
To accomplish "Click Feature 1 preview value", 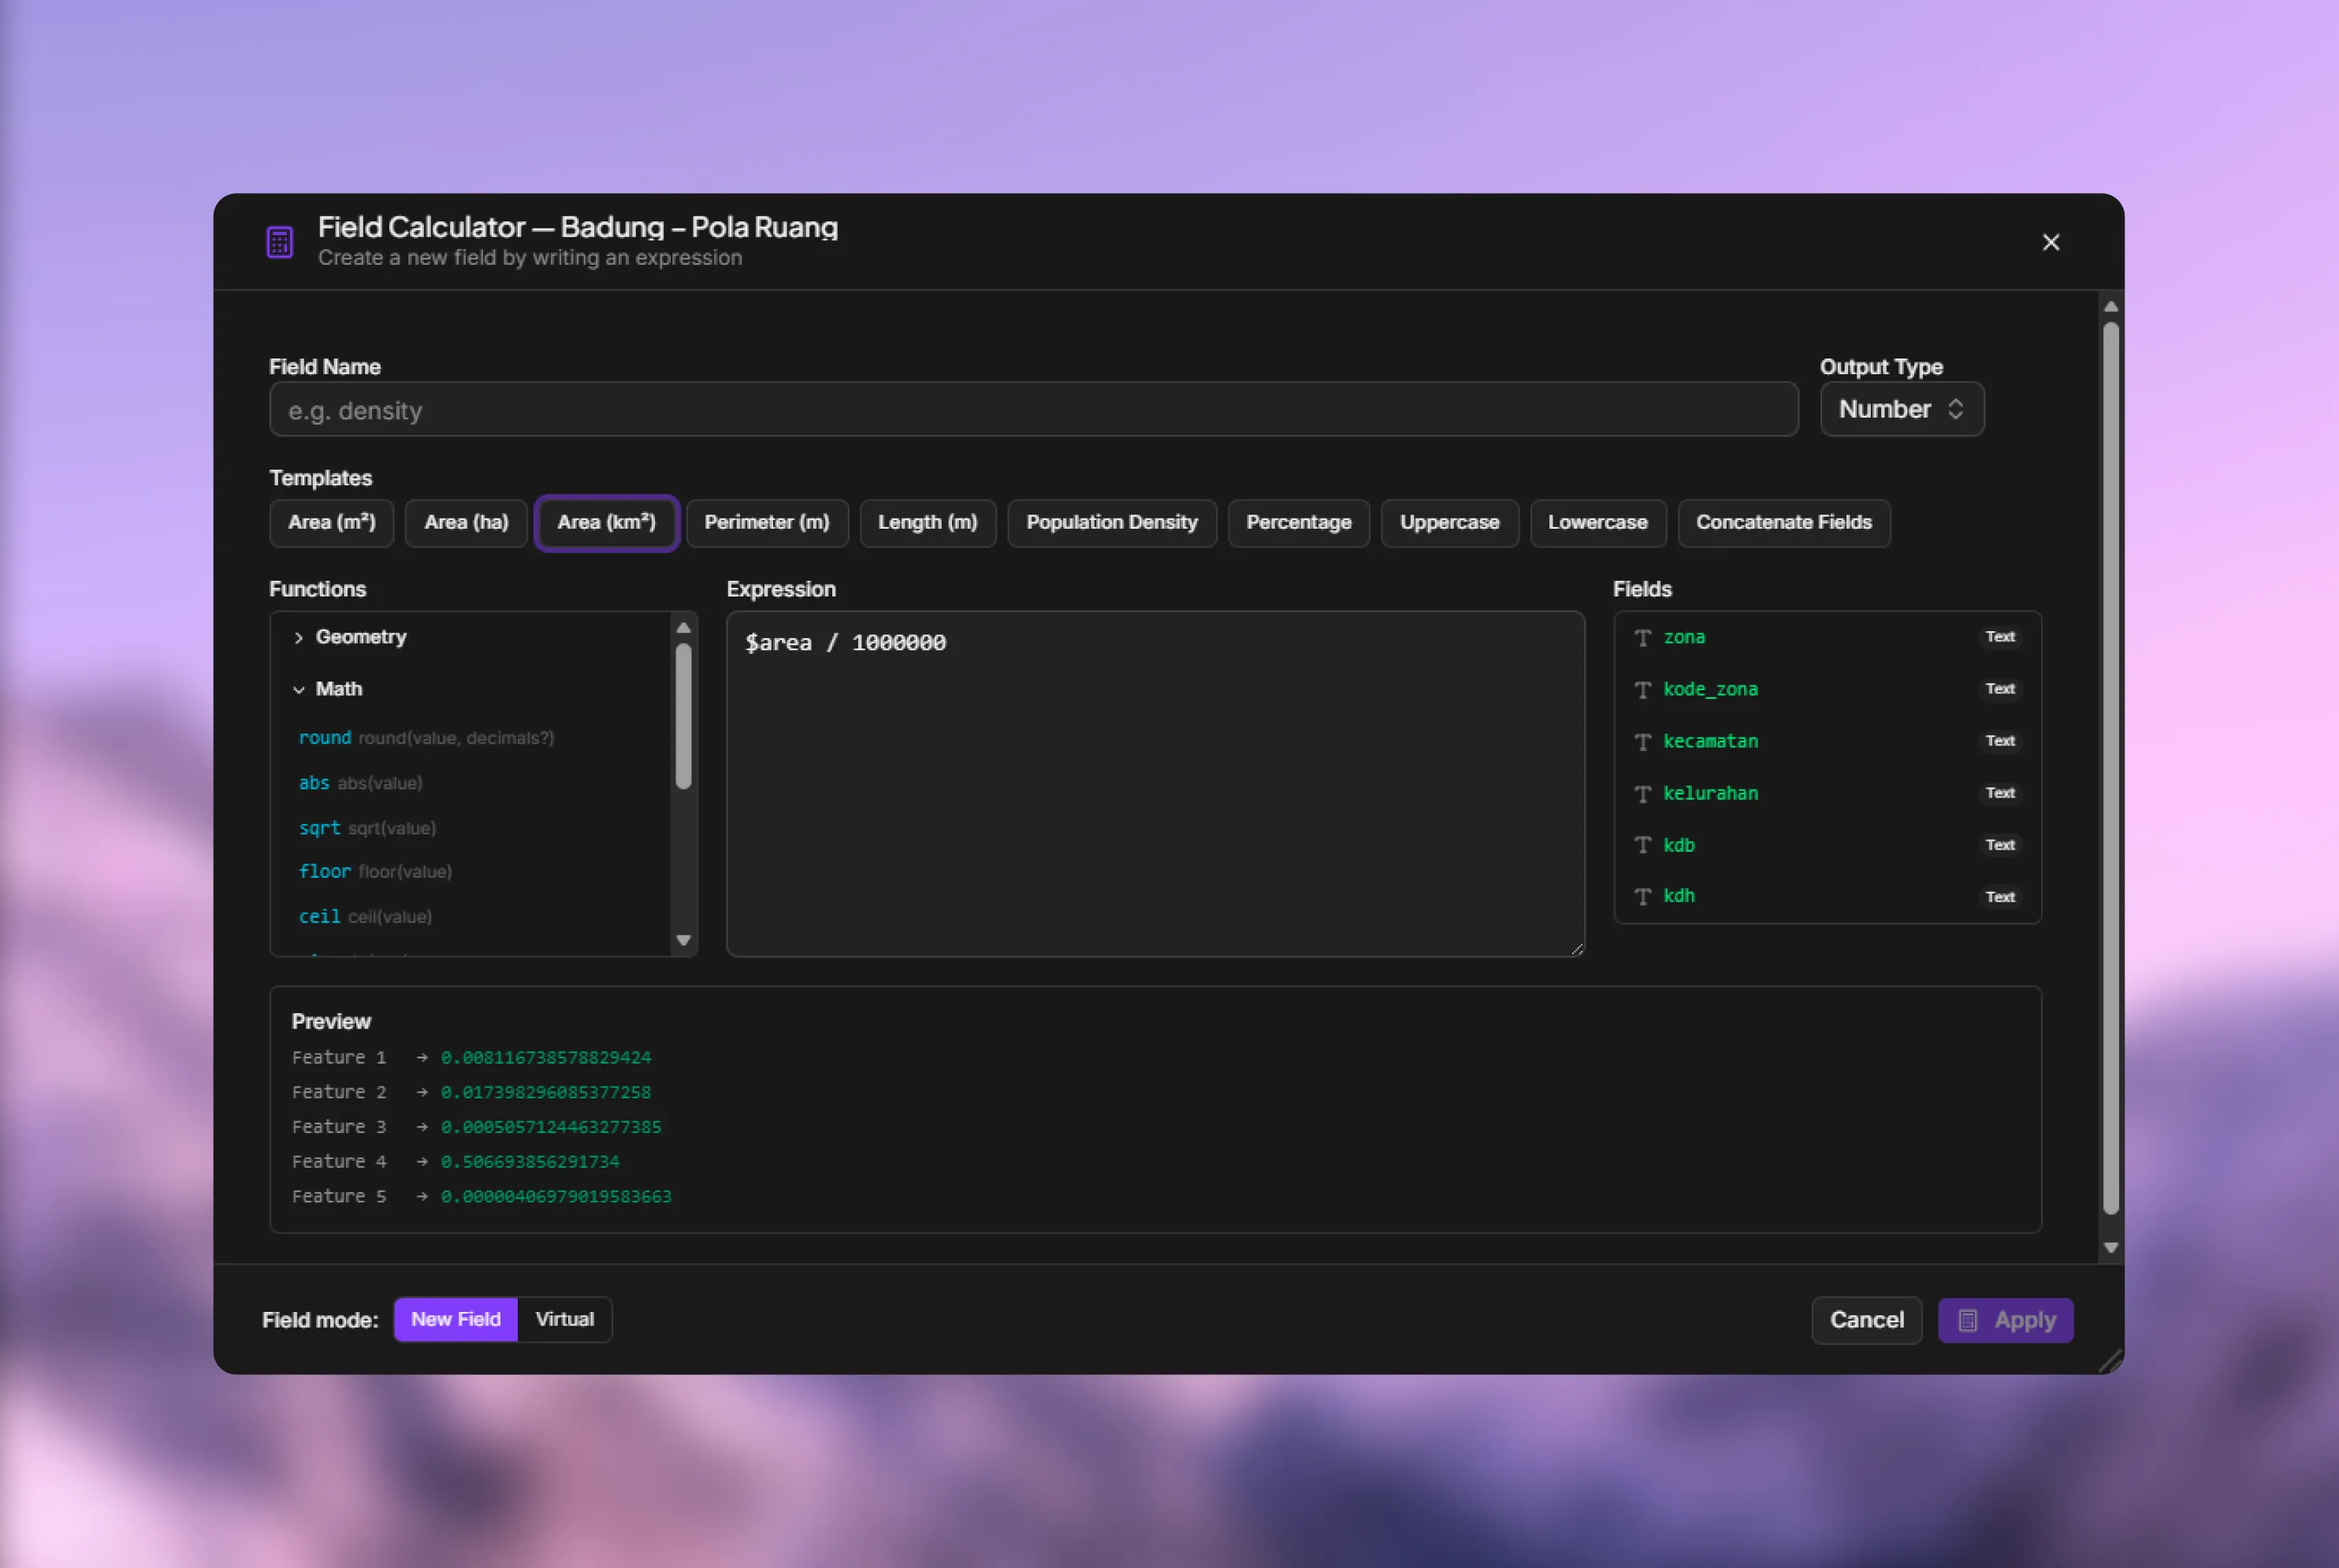I will click(x=546, y=1058).
